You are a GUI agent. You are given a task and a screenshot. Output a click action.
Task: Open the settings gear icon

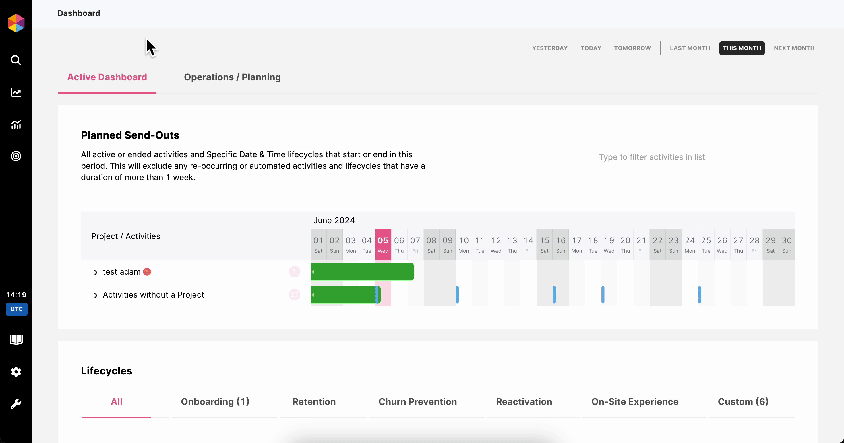[x=16, y=372]
